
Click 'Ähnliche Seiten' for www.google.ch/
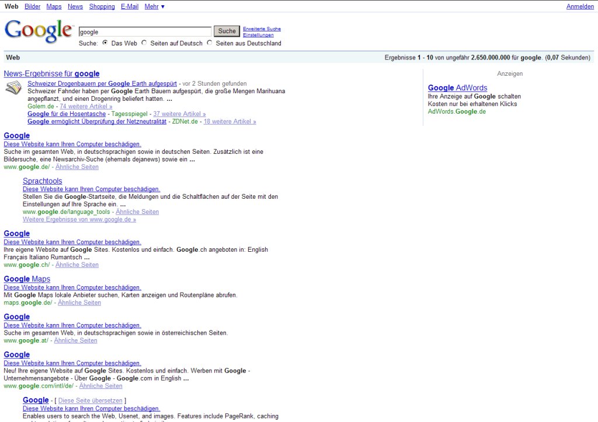77,265
